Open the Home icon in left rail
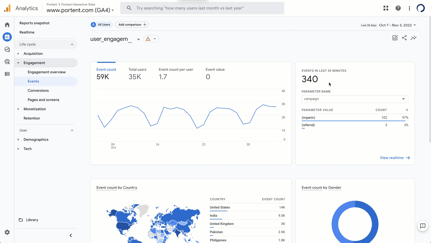This screenshot has height=243, width=431. click(7, 25)
